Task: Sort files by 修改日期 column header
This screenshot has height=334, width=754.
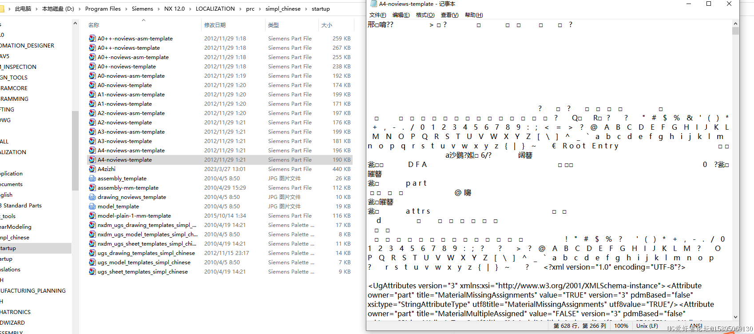Action: pos(215,25)
